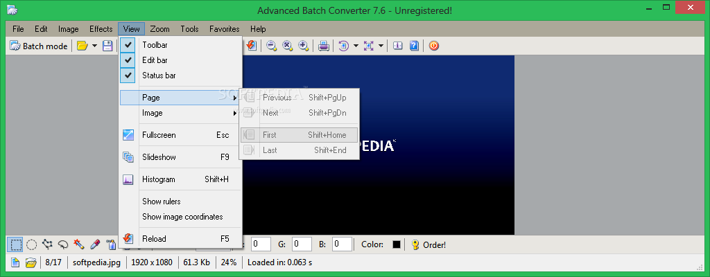Select the polygon selection tool

(x=47, y=245)
